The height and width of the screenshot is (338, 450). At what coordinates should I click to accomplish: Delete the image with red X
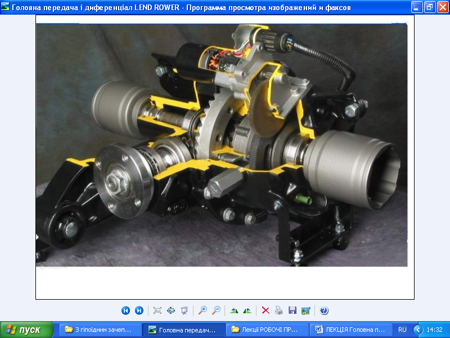265,311
